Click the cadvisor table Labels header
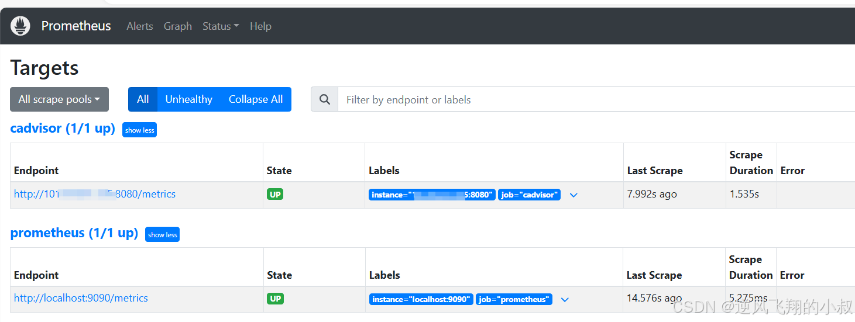The height and width of the screenshot is (322, 855). 384,171
